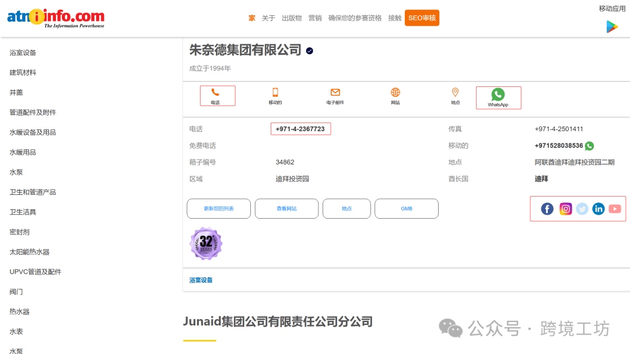Viewport: 630px width, 354px height.
Task: Open the LinkedIn icon
Action: pyautogui.click(x=598, y=208)
